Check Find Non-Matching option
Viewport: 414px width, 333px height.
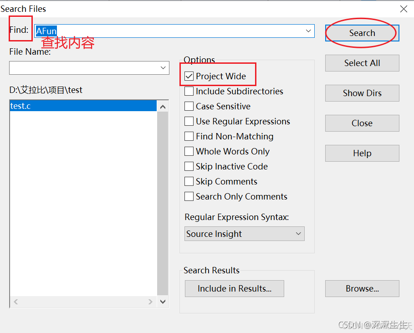coord(189,136)
